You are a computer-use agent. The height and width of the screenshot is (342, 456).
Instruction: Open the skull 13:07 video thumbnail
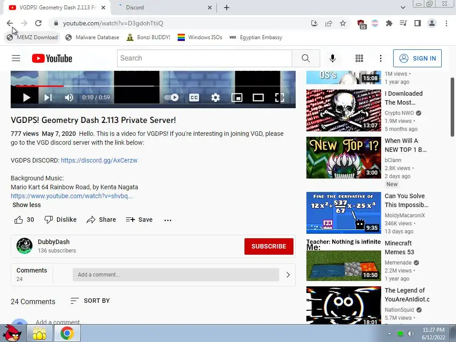(x=343, y=110)
